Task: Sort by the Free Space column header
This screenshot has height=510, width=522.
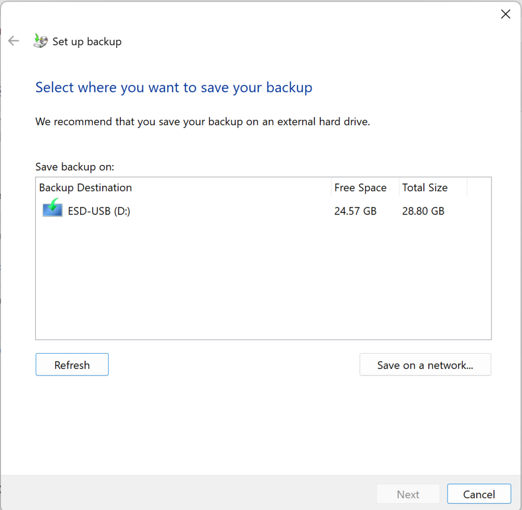Action: pos(360,187)
